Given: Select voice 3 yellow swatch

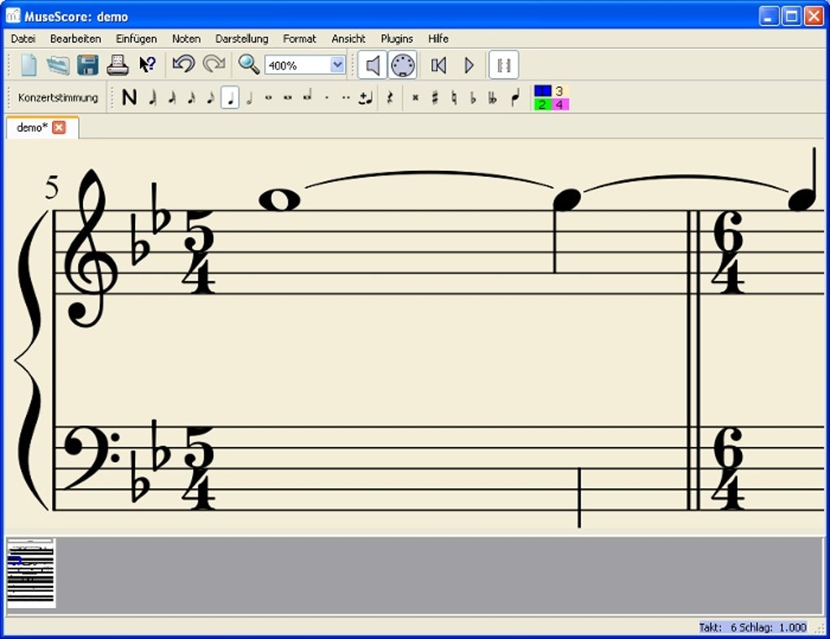Looking at the screenshot, I should click(x=560, y=91).
